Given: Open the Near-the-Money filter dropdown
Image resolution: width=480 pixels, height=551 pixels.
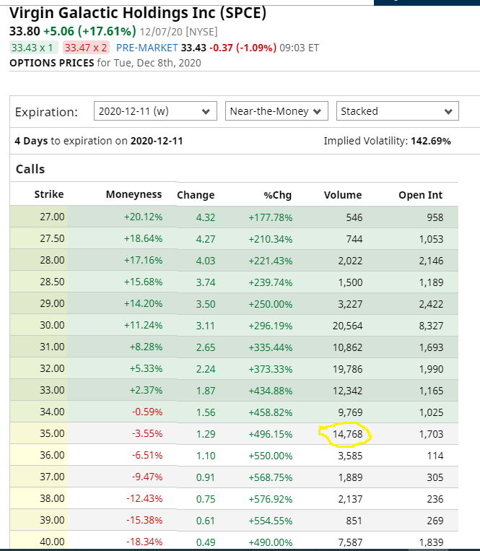Looking at the screenshot, I should click(x=276, y=111).
